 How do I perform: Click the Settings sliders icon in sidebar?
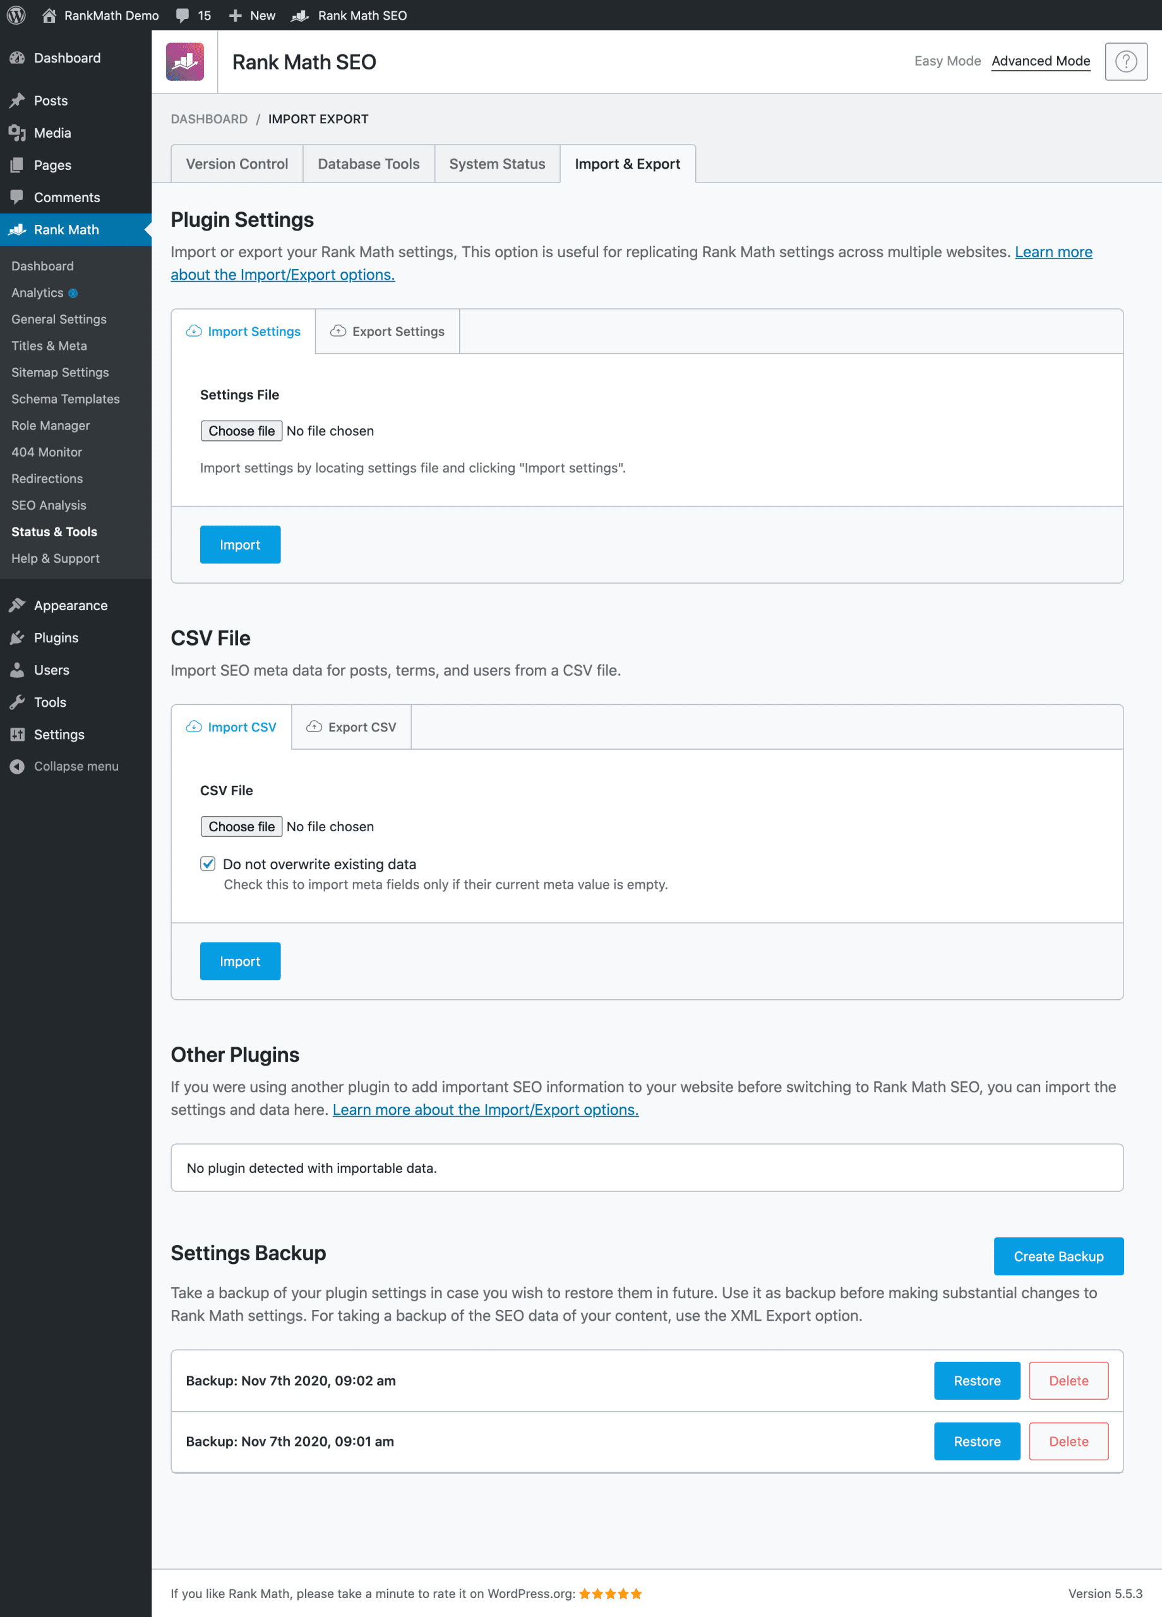click(17, 735)
